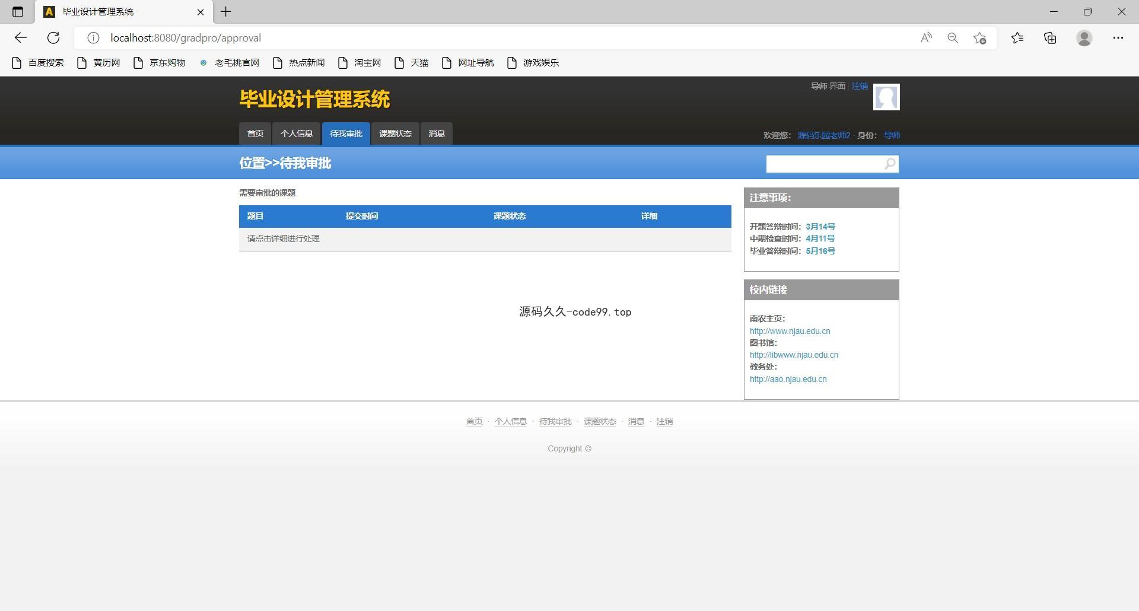Viewport: 1139px width, 611px height.
Task: Click footer 注销 link
Action: pyautogui.click(x=664, y=421)
